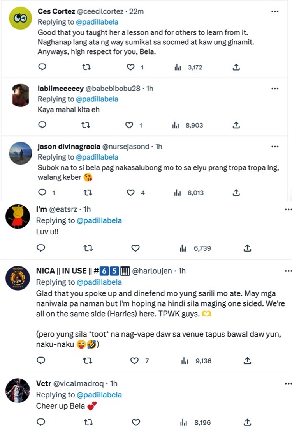Open more options on jason divinagracia's tweet

[x=275, y=146]
